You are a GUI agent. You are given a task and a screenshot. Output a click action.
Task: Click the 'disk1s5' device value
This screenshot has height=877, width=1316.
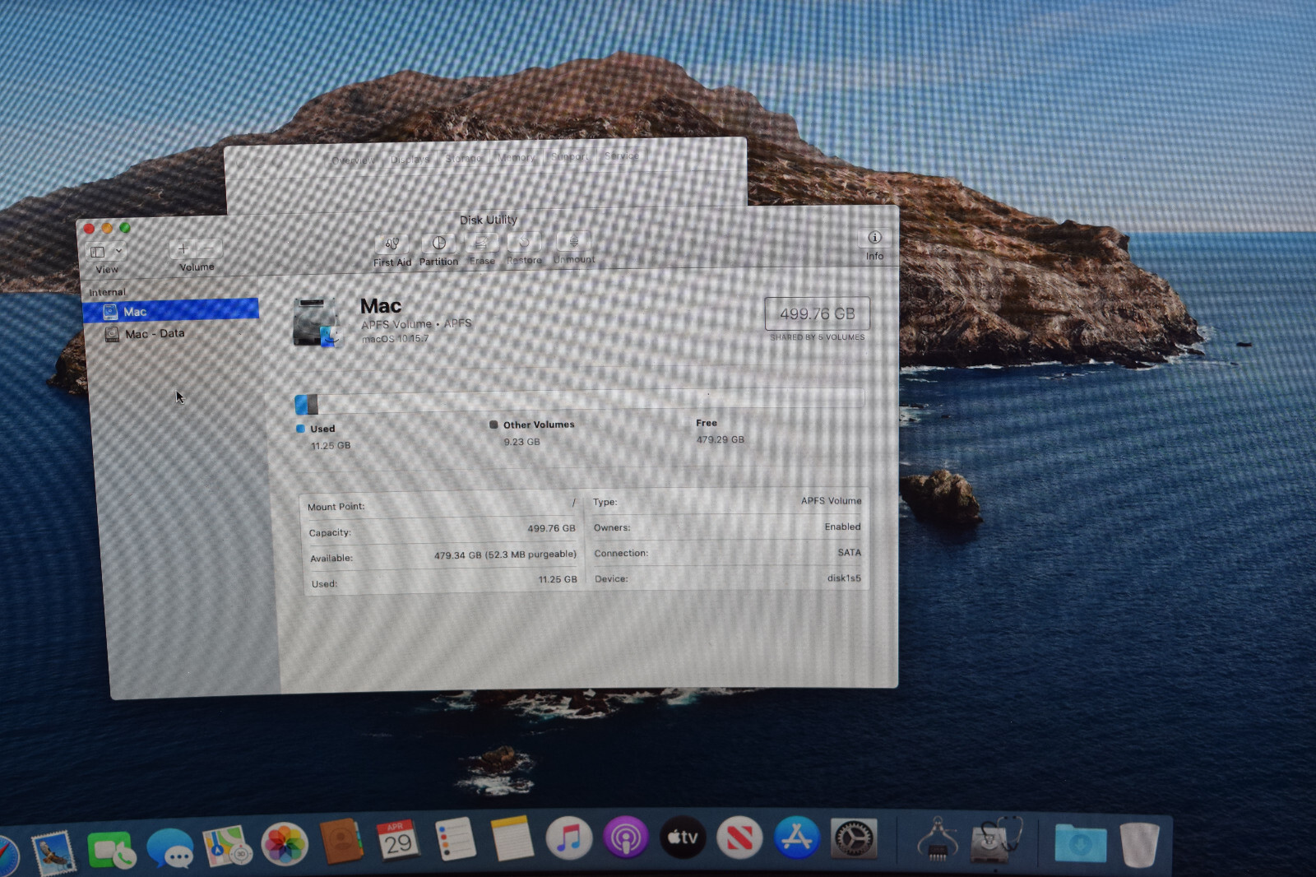[844, 578]
